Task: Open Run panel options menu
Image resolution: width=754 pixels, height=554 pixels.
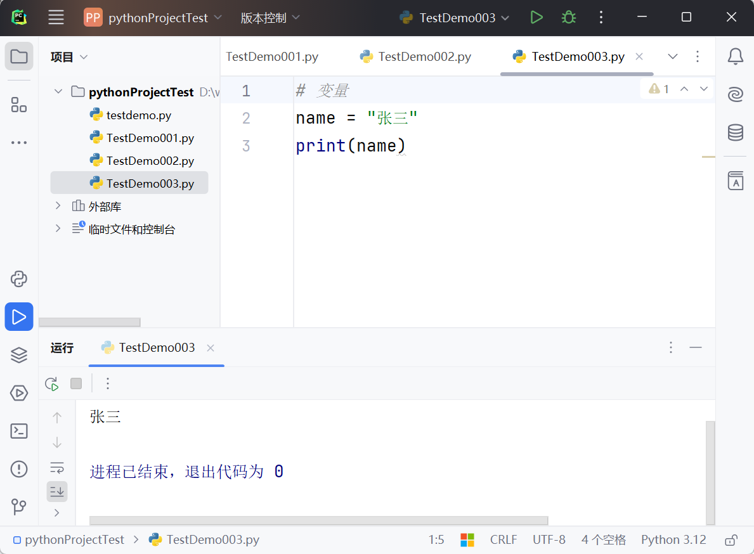Action: click(x=671, y=347)
